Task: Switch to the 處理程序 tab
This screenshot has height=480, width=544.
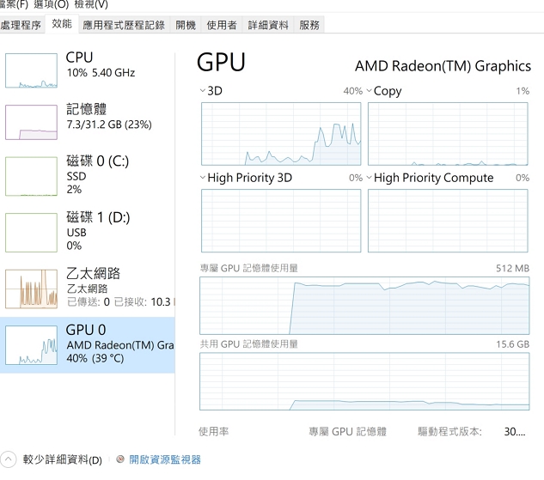Action: [x=21, y=25]
